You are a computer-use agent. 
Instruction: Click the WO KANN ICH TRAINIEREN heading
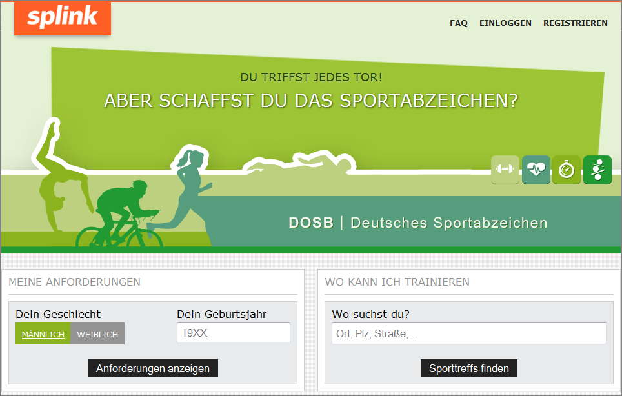click(x=397, y=282)
